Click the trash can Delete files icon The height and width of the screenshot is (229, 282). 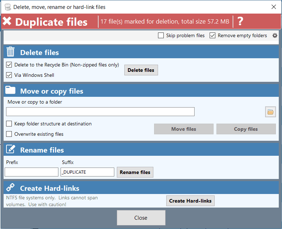[10, 52]
